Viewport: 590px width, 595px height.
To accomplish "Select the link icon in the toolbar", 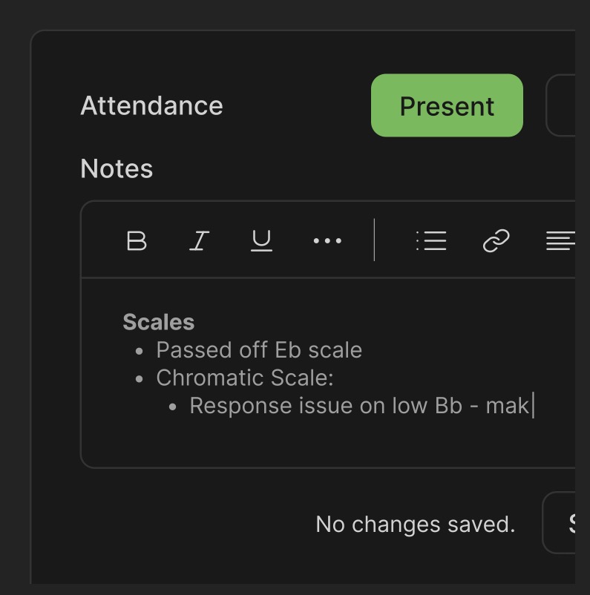I will point(496,240).
